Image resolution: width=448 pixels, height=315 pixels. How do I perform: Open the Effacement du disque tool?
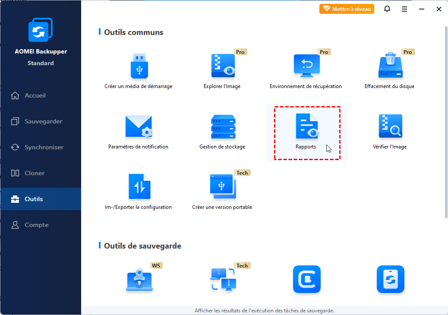(390, 71)
